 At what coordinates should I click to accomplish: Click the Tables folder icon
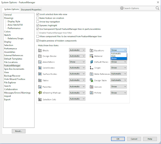click(x=40, y=80)
